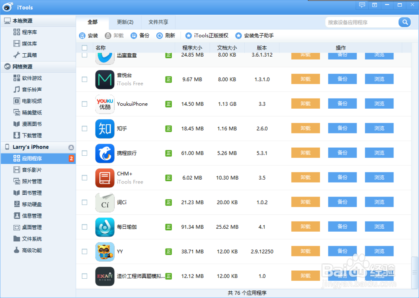Viewport: 419px width, 298px height.
Task: Click the 版本 column header
Action: coord(261,48)
